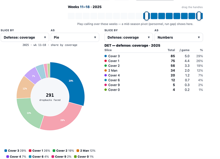
Task: Click total value '56' for Cover 2
Action: [x=173, y=65]
